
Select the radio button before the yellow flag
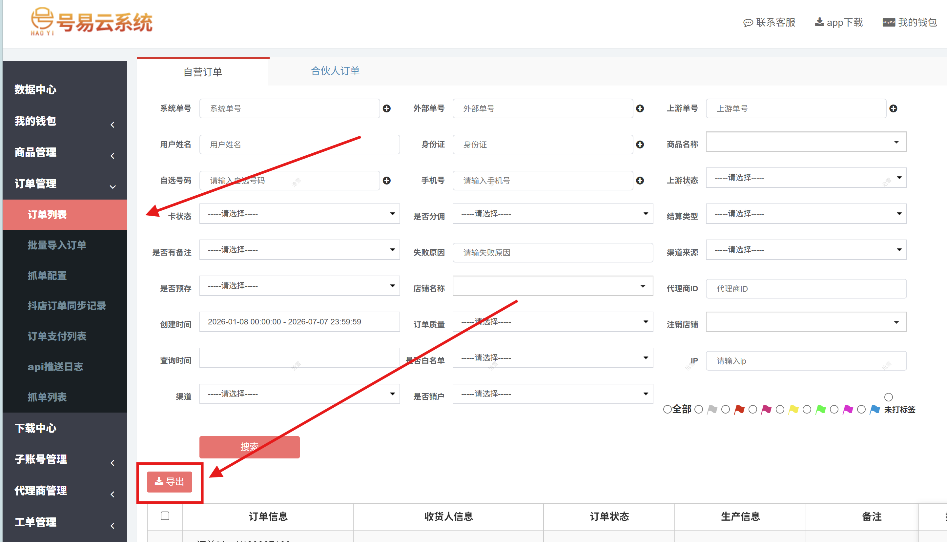click(780, 410)
